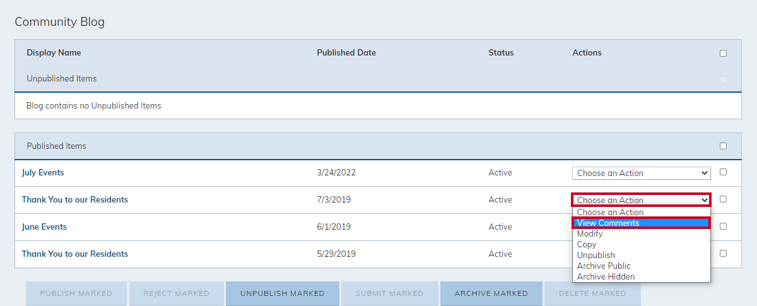Open the July Events blog post link

(x=43, y=172)
